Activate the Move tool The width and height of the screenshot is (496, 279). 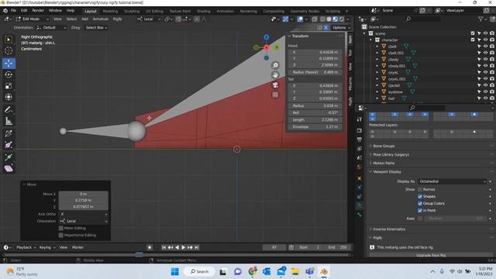coord(9,63)
